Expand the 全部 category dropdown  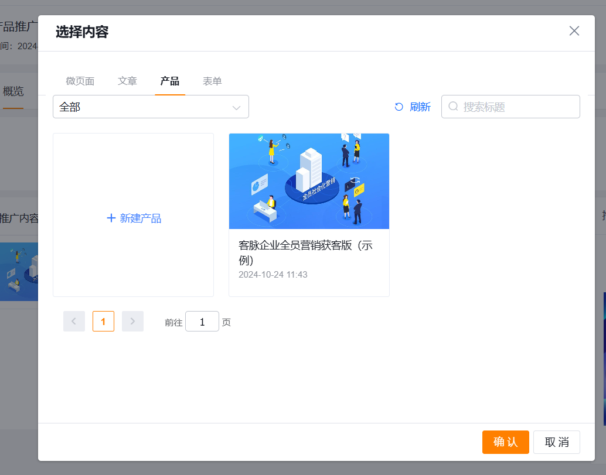pos(151,107)
